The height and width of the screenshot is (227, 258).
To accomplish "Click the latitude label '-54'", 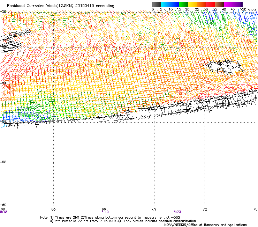I will coord(3,83).
